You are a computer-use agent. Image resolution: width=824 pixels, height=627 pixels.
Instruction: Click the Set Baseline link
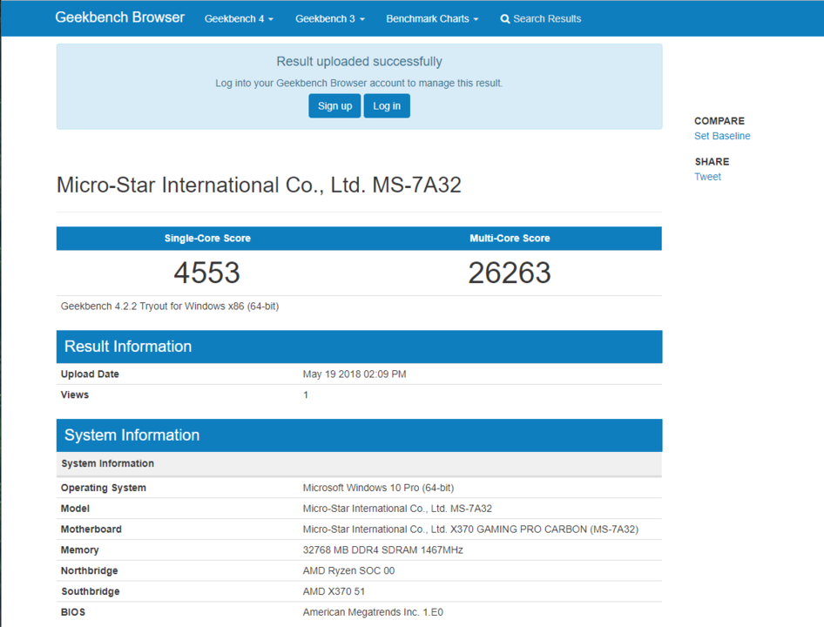722,136
